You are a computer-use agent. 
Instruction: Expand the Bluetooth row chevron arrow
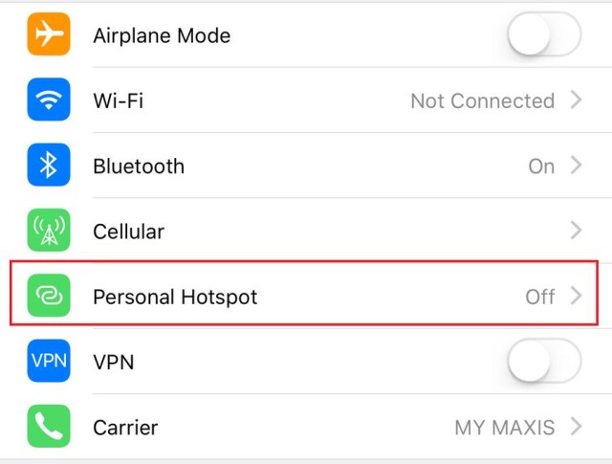[x=576, y=165]
